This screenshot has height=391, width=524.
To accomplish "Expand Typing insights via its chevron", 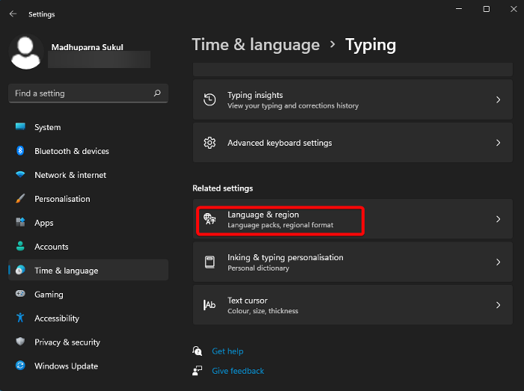I will pyautogui.click(x=499, y=99).
